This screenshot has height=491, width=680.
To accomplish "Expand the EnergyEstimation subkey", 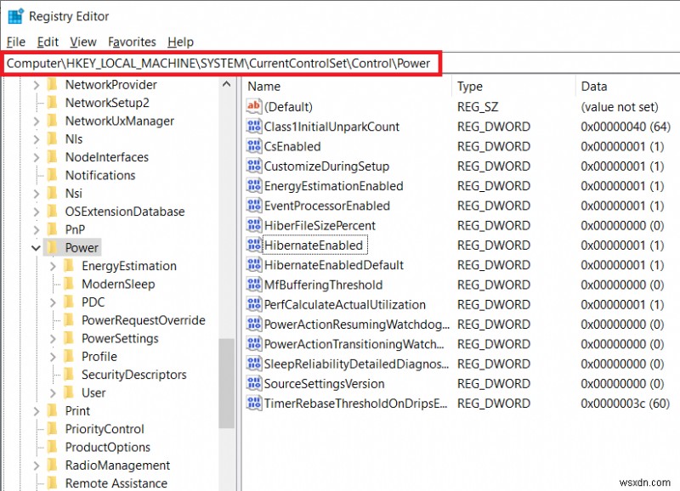I will (x=53, y=266).
